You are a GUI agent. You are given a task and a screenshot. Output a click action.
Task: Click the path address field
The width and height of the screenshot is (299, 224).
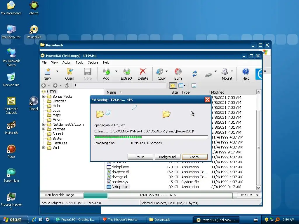coord(120,85)
